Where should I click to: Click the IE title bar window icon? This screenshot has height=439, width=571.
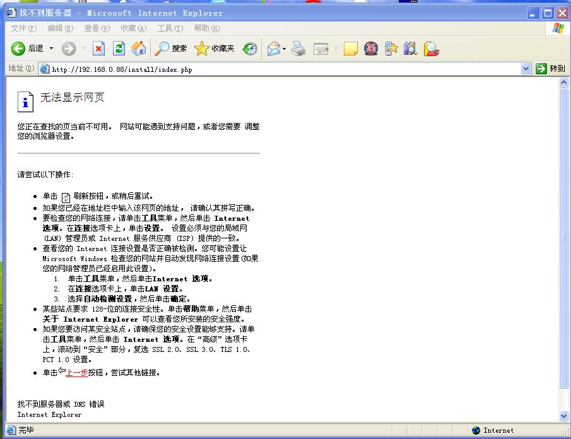click(x=11, y=13)
